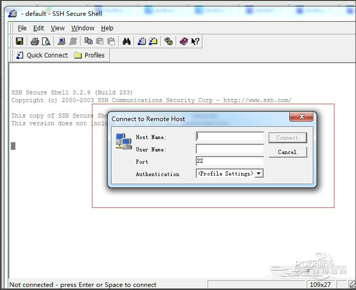Open the View menu
The width and height of the screenshot is (356, 290).
click(58, 28)
